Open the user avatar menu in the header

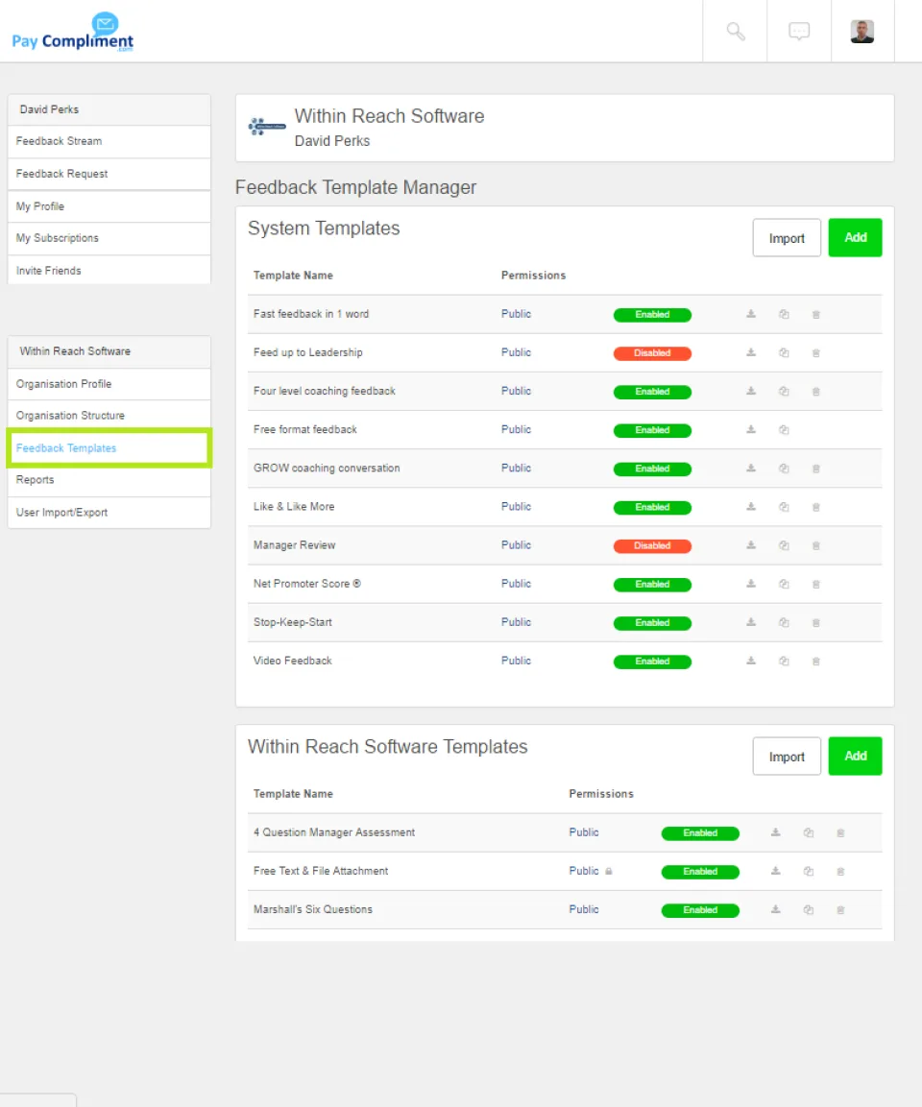tap(862, 31)
